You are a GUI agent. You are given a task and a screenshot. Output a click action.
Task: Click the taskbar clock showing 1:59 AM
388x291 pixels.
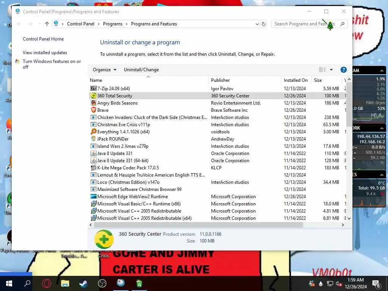(x=355, y=283)
